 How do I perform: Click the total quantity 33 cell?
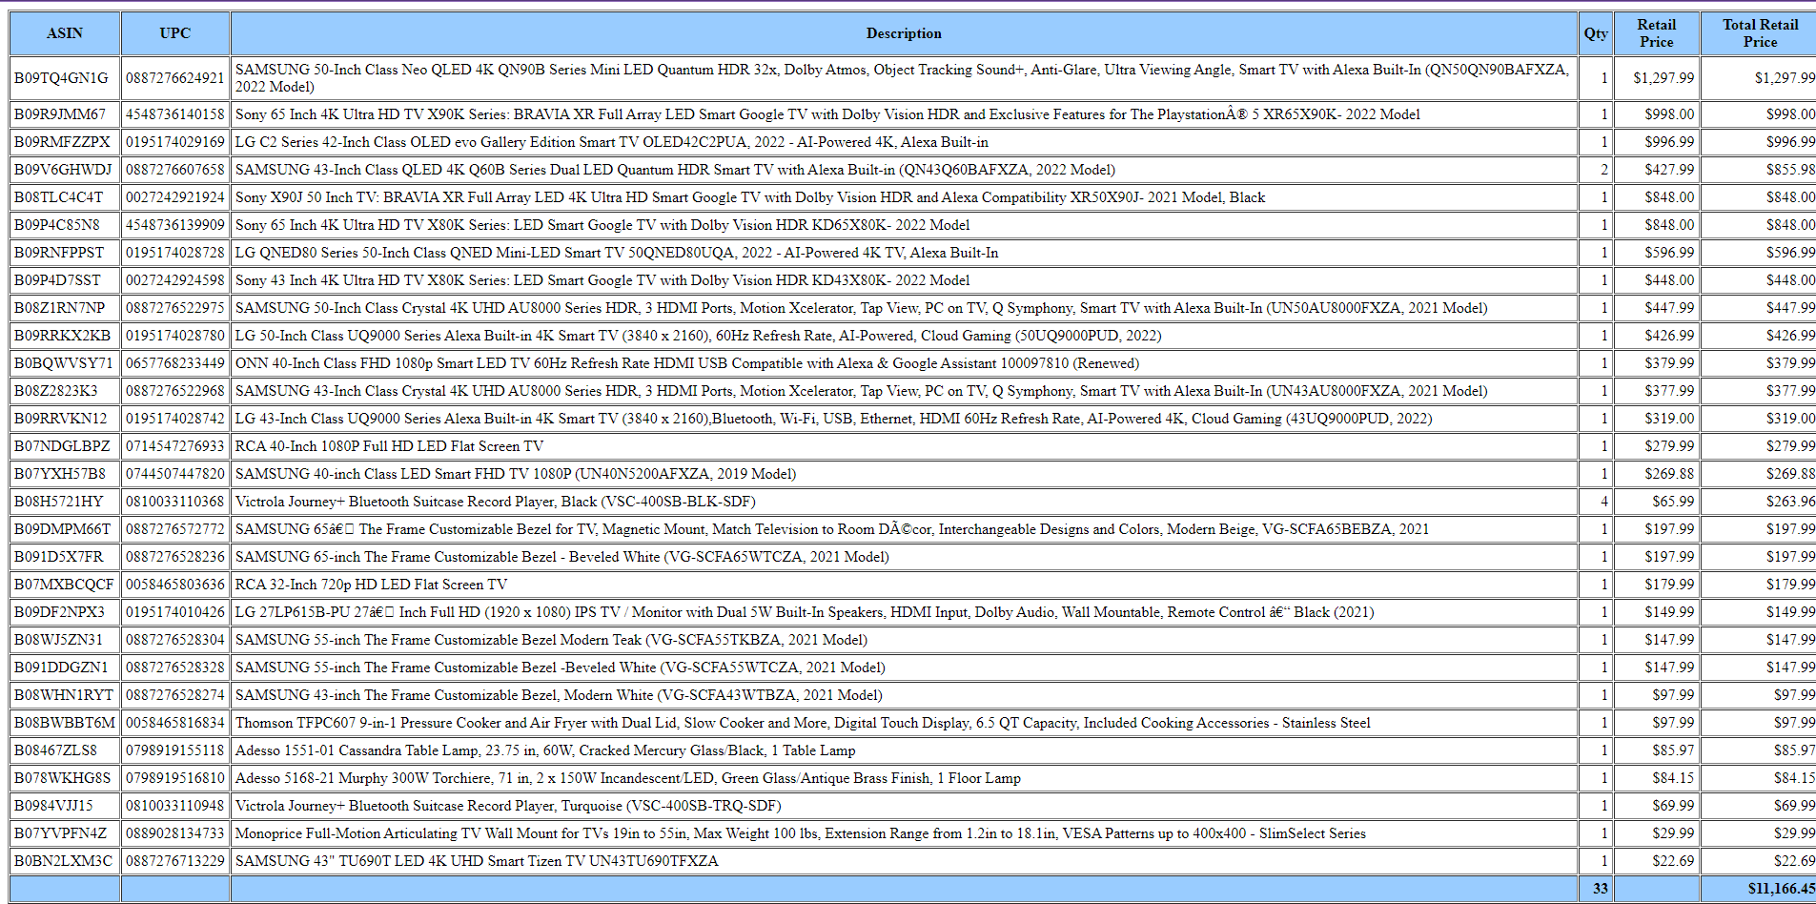pyautogui.click(x=1596, y=889)
